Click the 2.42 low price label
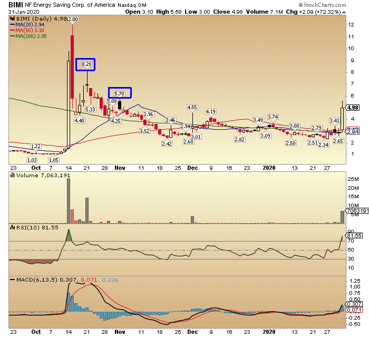 click(x=167, y=143)
